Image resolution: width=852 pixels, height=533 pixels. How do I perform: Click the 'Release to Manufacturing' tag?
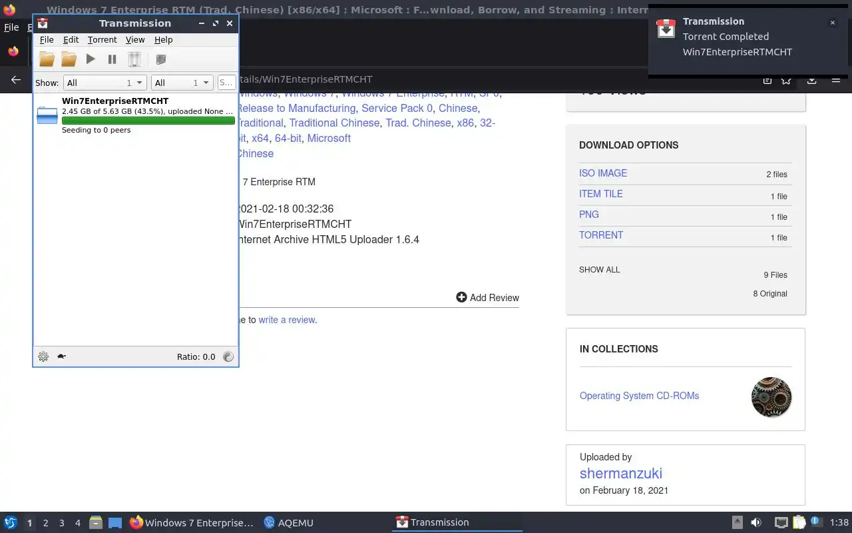[296, 108]
